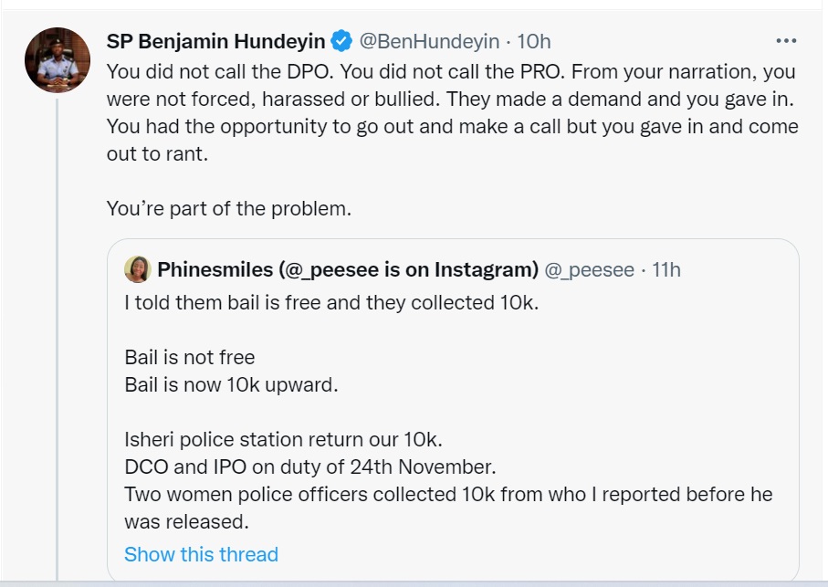Image resolution: width=828 pixels, height=587 pixels.
Task: Click "DCO and IPO on duty" line
Action: (x=309, y=466)
